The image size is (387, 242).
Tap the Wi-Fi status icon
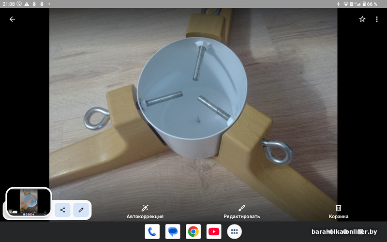[346, 4]
